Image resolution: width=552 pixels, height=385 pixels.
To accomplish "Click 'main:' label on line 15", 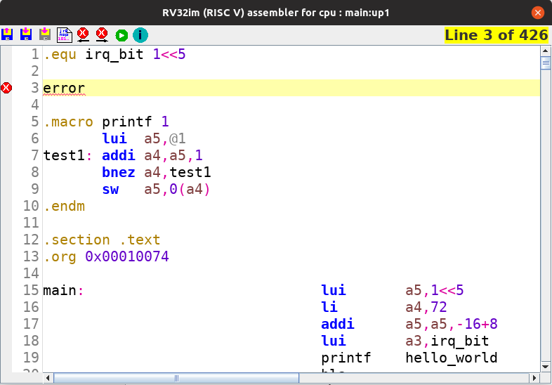I will [x=63, y=290].
